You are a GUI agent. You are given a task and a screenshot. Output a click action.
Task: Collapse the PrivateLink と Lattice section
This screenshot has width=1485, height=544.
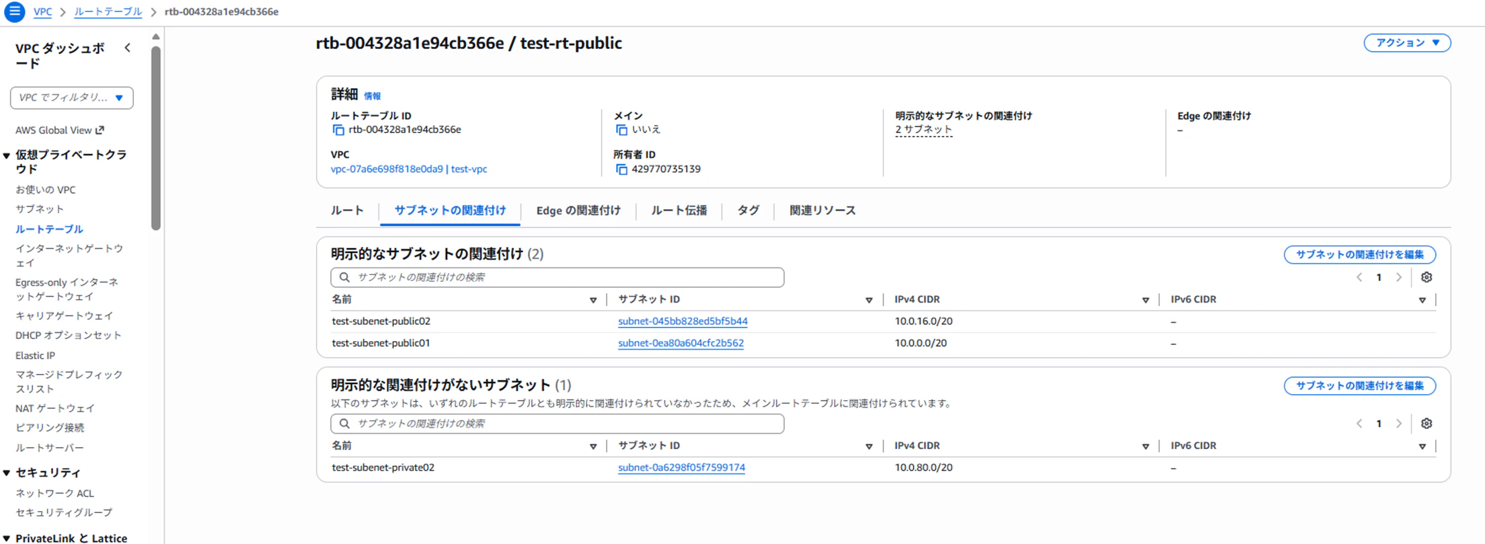pos(7,539)
